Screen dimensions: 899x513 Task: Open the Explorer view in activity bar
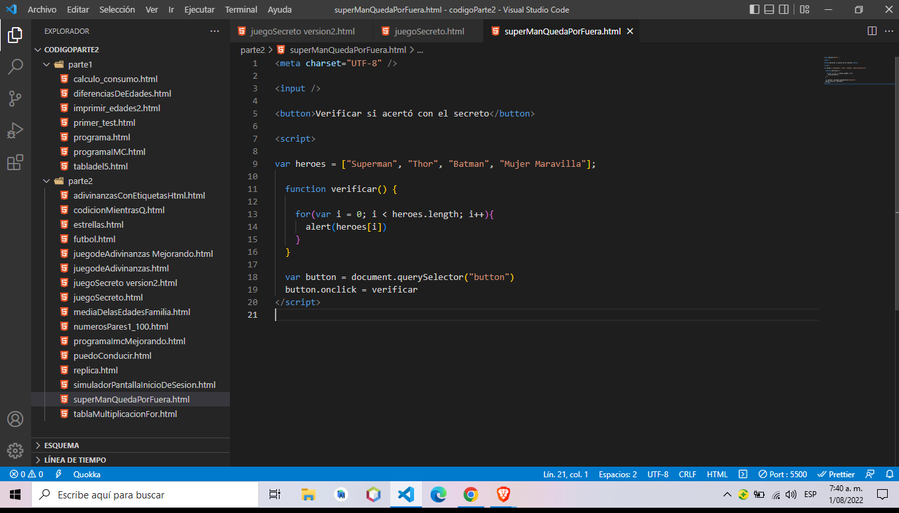[x=15, y=35]
